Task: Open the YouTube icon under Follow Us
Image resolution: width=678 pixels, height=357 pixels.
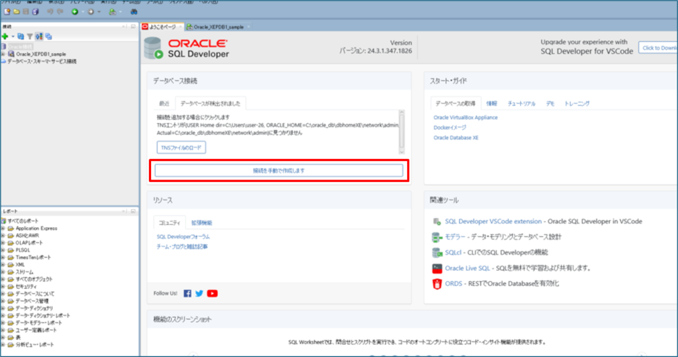Action: 212,293
